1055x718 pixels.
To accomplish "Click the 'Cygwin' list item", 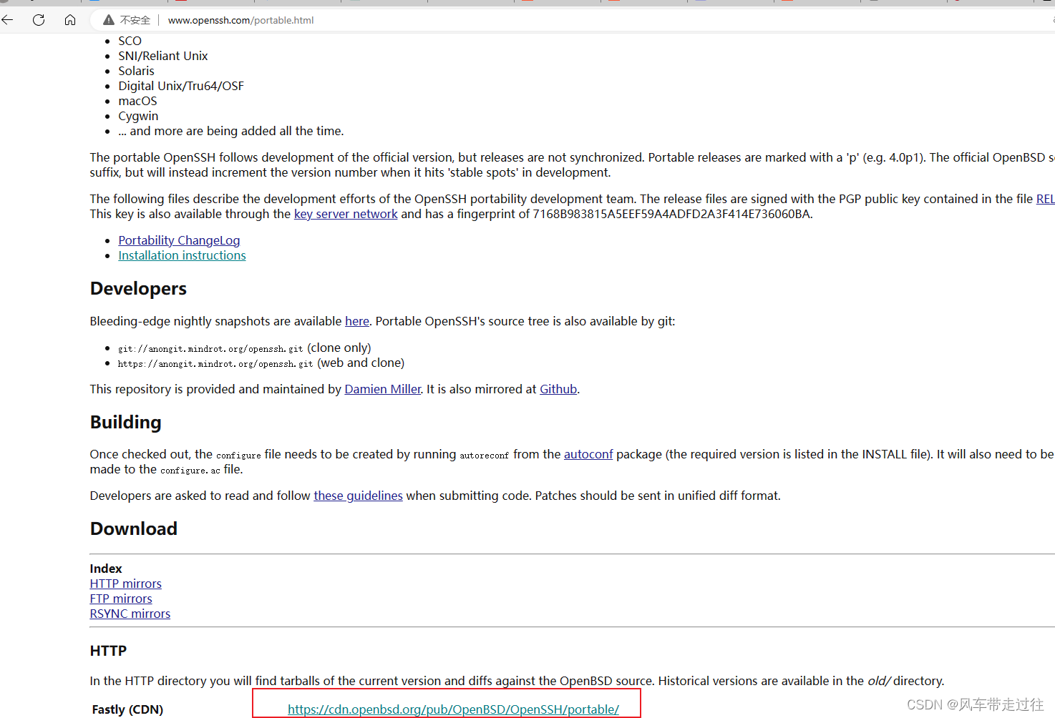I will pos(138,116).
